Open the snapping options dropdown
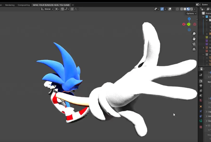The height and width of the screenshot is (142, 211). point(67,9)
